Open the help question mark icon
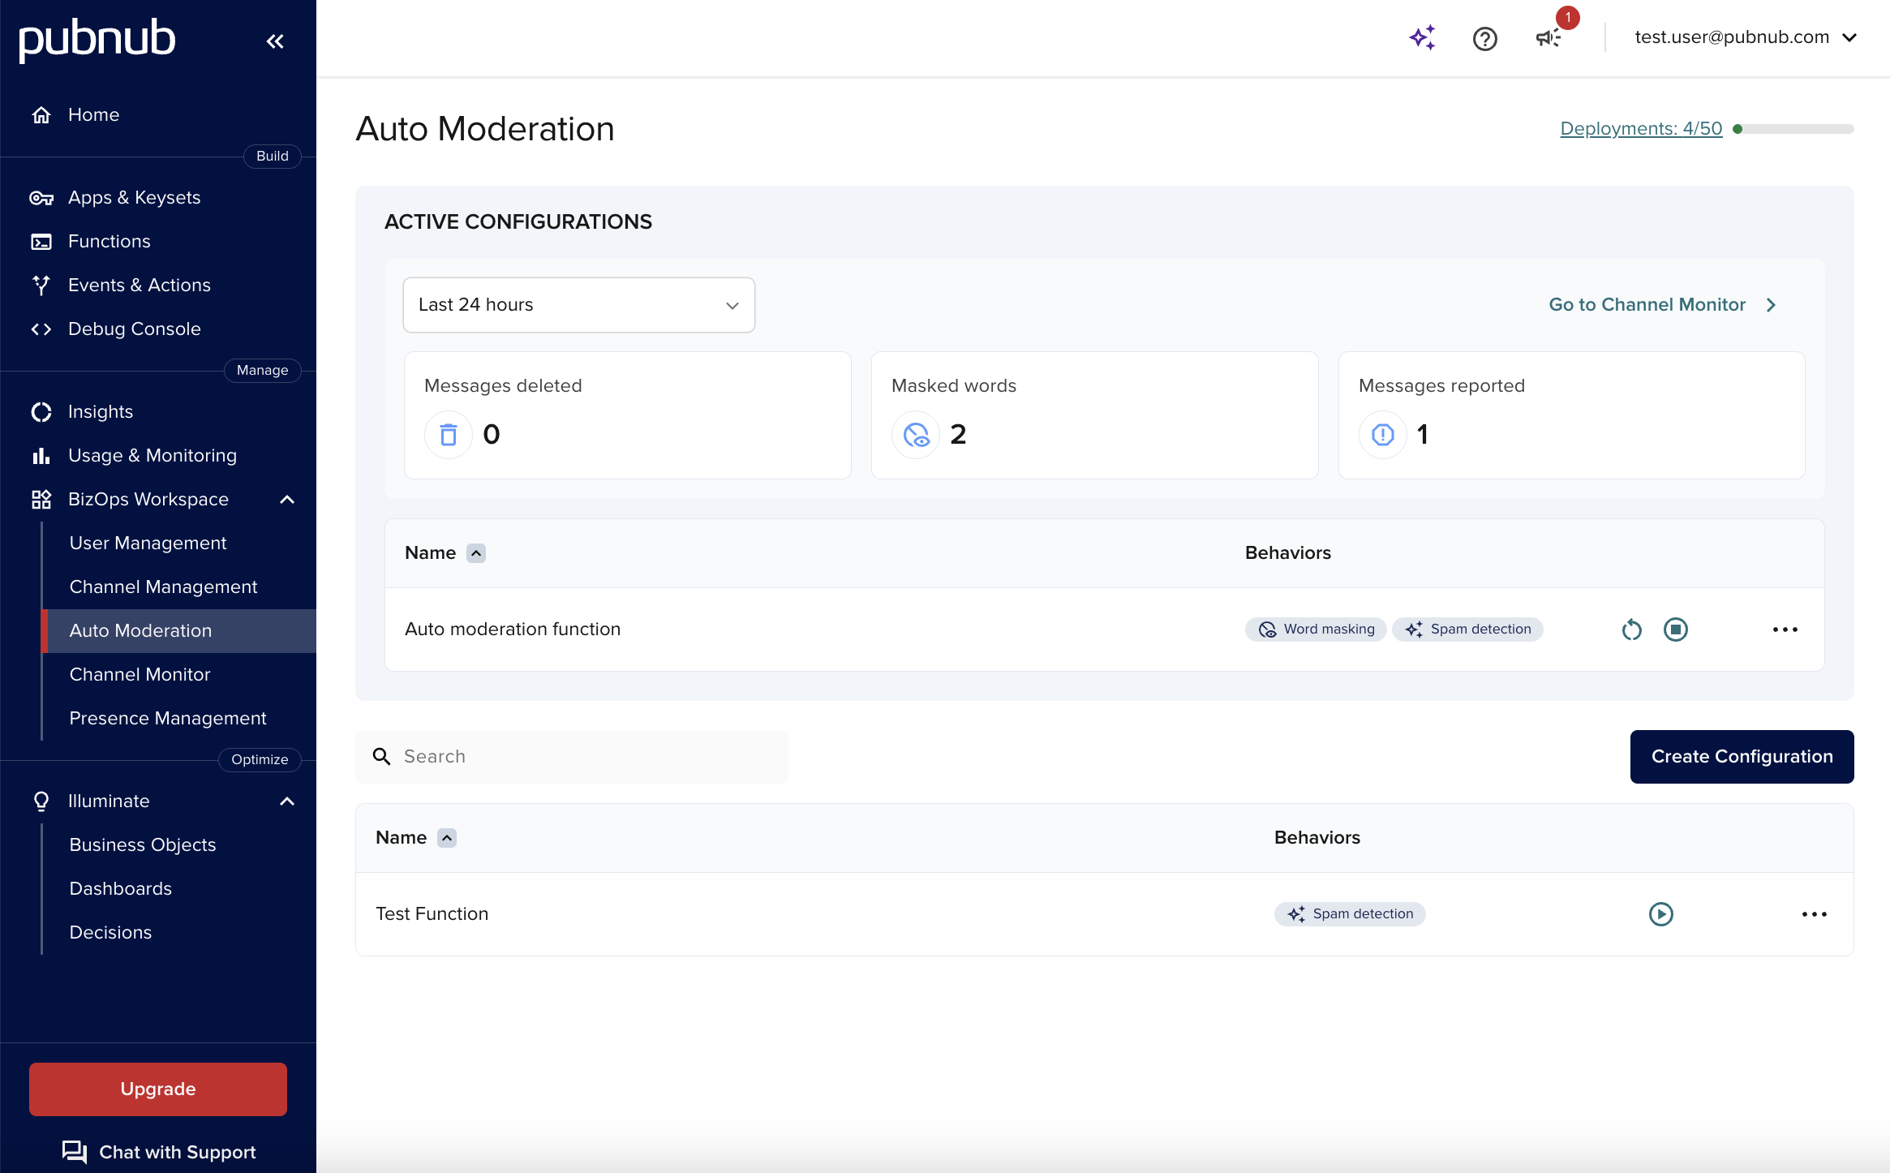Viewport: 1890px width, 1173px height. point(1484,38)
